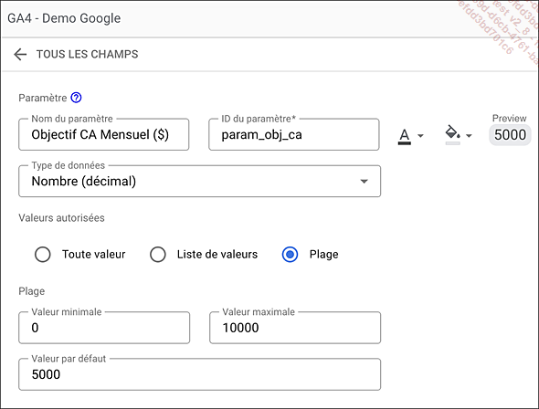Image resolution: width=539 pixels, height=409 pixels.
Task: Click the ID du paramètre field
Action: coord(294,134)
